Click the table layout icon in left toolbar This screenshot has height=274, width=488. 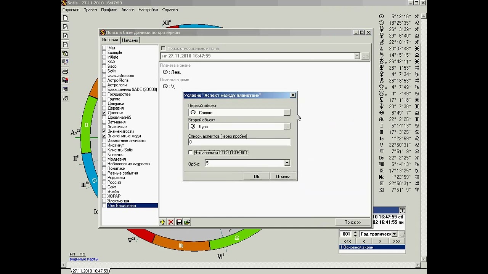tap(65, 89)
